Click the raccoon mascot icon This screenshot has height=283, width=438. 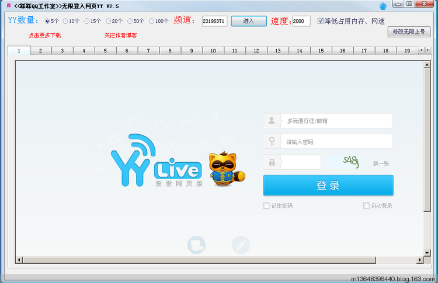[x=226, y=170]
